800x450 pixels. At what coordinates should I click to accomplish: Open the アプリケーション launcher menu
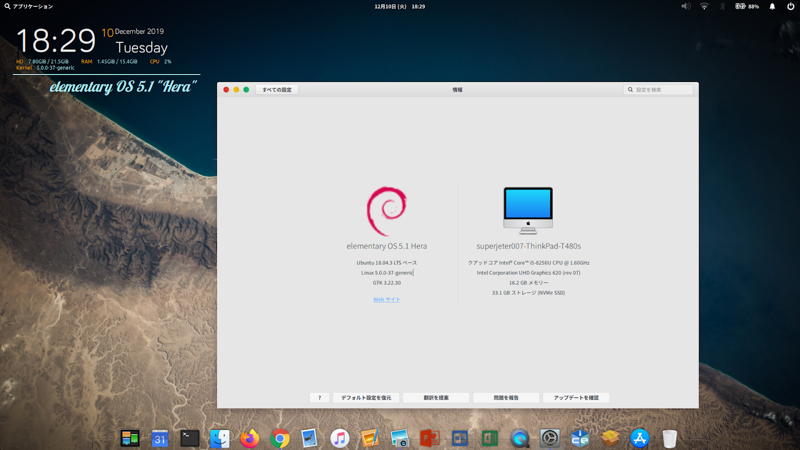[x=28, y=6]
